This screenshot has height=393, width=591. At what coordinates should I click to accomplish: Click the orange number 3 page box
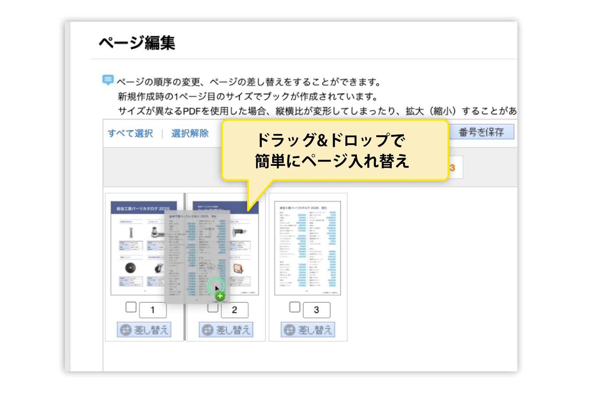pyautogui.click(x=454, y=168)
